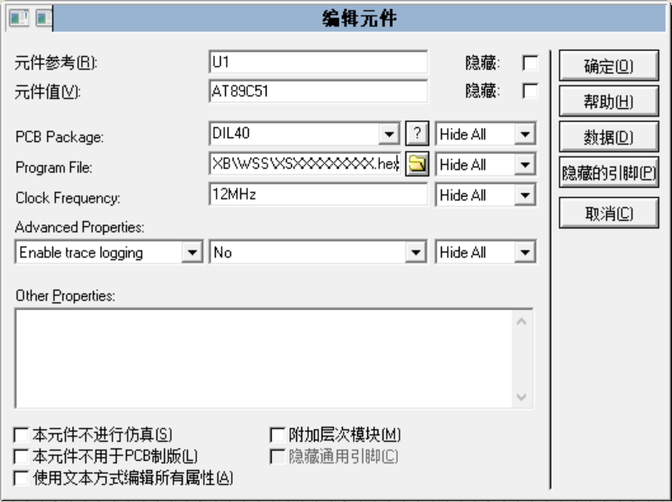The width and height of the screenshot is (672, 502).
Task: Open 隐藏的引脚(P) button
Action: pyautogui.click(x=609, y=173)
